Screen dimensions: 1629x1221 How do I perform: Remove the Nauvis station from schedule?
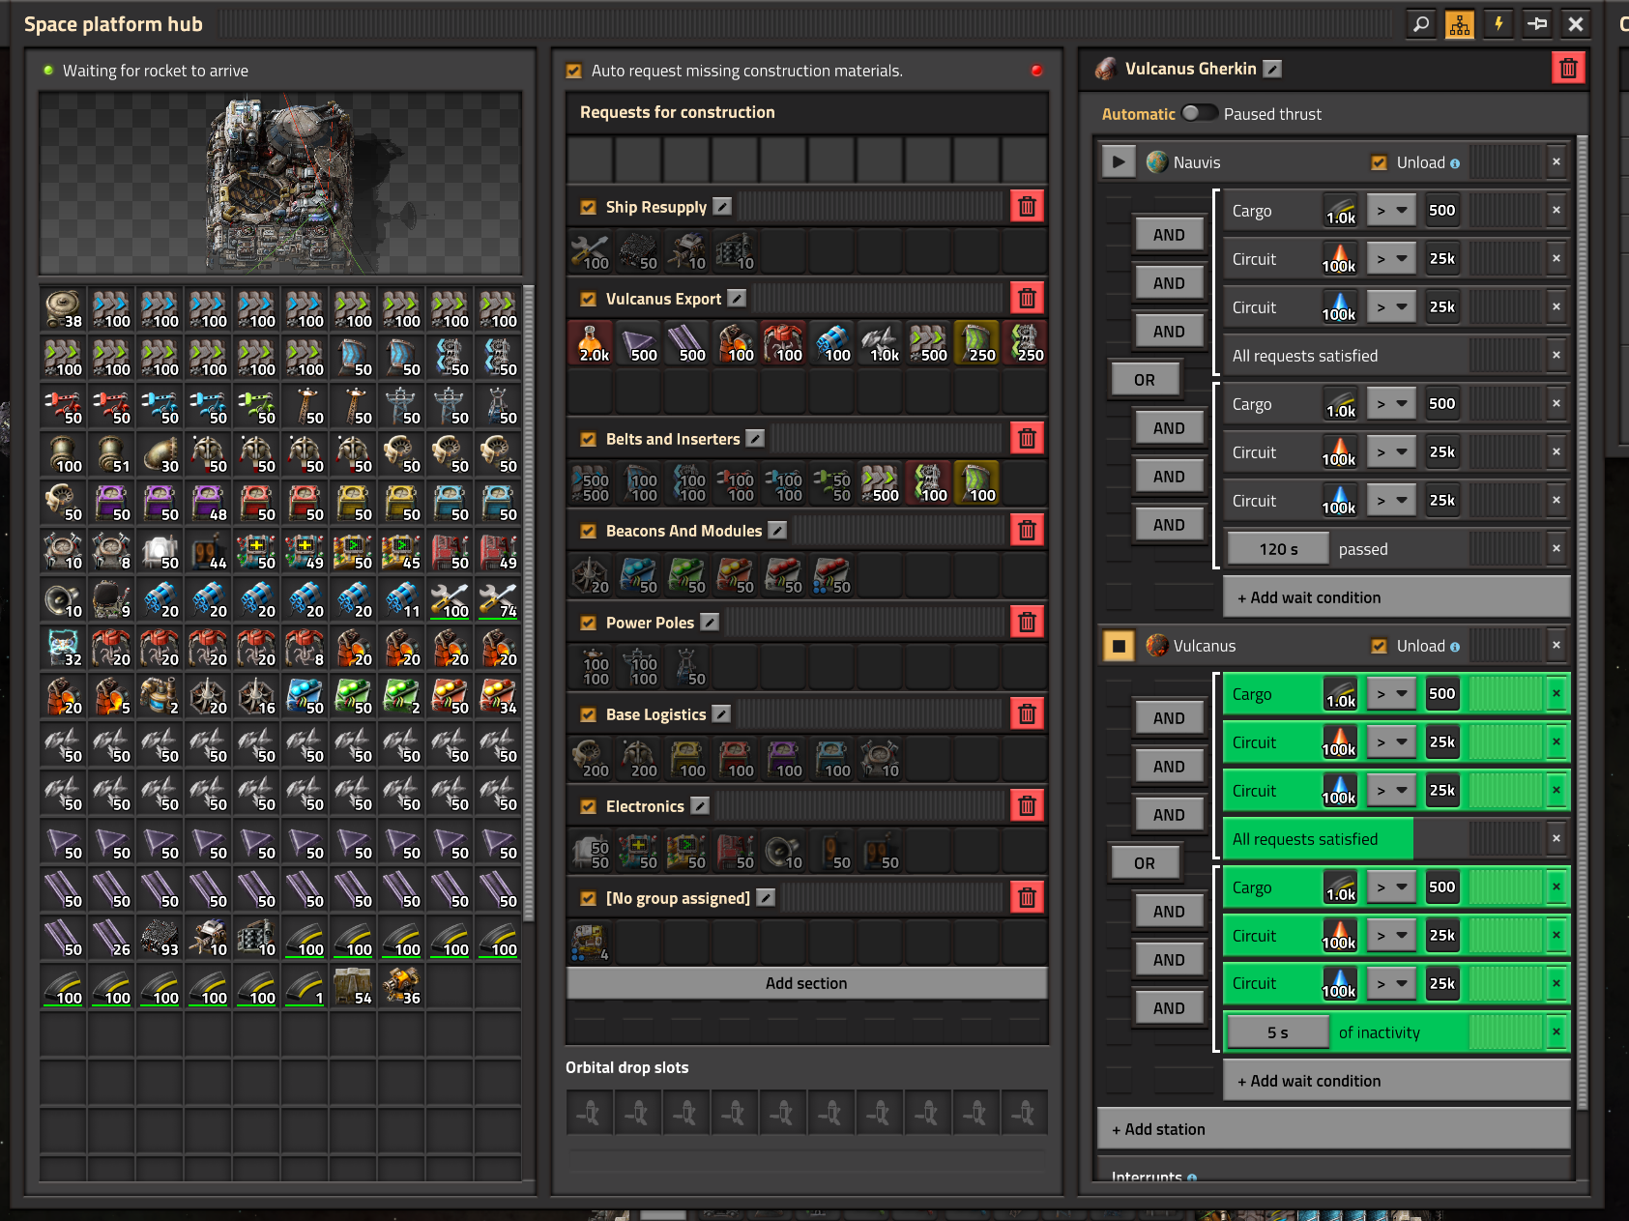coord(1556,161)
